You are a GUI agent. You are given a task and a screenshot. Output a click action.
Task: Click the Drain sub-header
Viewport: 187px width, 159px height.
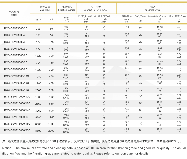(x=105, y=19)
